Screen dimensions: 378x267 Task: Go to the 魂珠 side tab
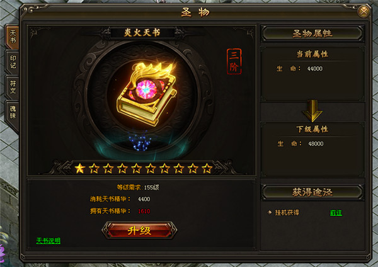(13, 112)
